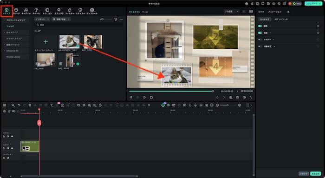Select Cloud Media (クラウドメディア) in sidebar

(x=14, y=39)
